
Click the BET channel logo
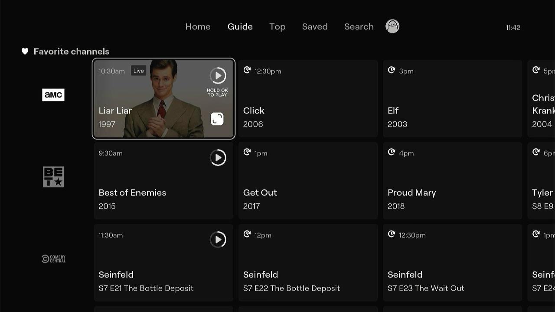point(53,176)
